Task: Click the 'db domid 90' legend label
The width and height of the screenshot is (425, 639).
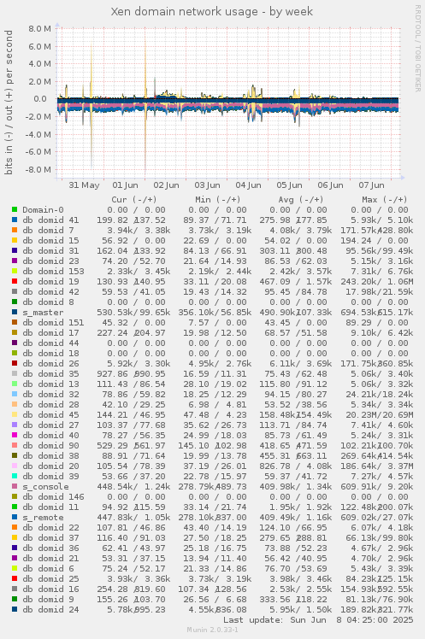Action: pos(50,445)
